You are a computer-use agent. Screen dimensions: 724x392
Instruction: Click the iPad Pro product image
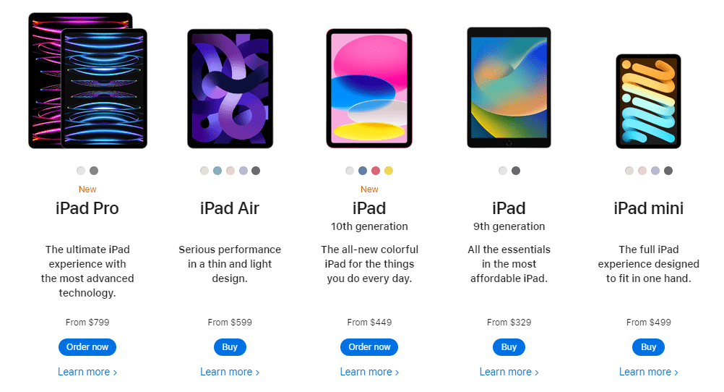tap(87, 81)
